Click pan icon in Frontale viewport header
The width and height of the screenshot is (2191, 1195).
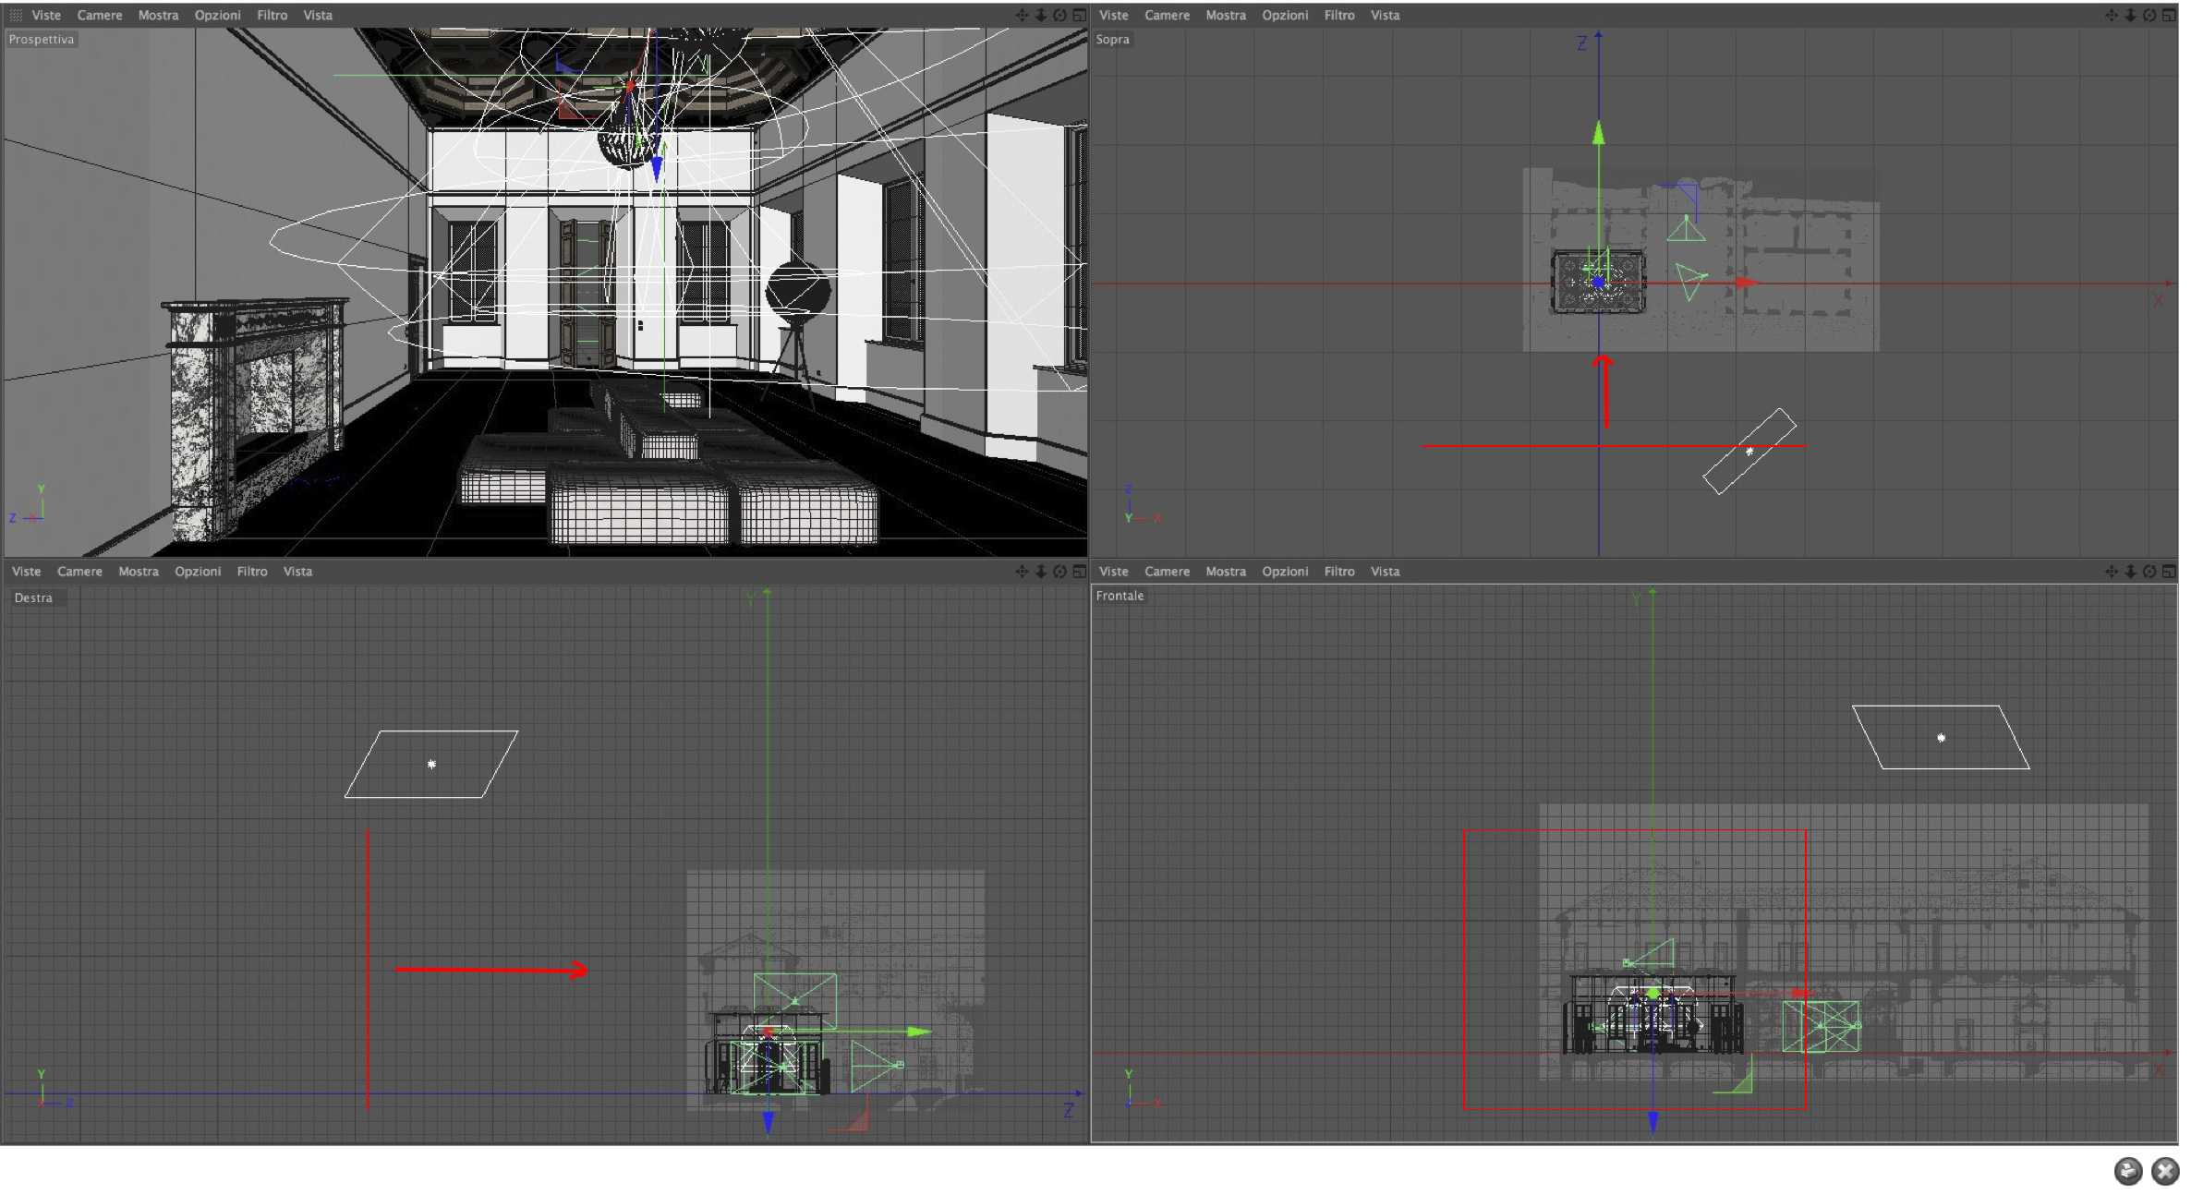2112,572
